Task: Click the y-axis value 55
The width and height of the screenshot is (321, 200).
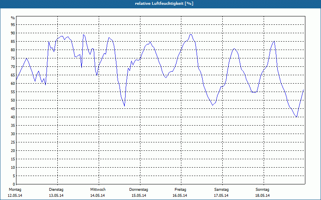Action: (13, 92)
